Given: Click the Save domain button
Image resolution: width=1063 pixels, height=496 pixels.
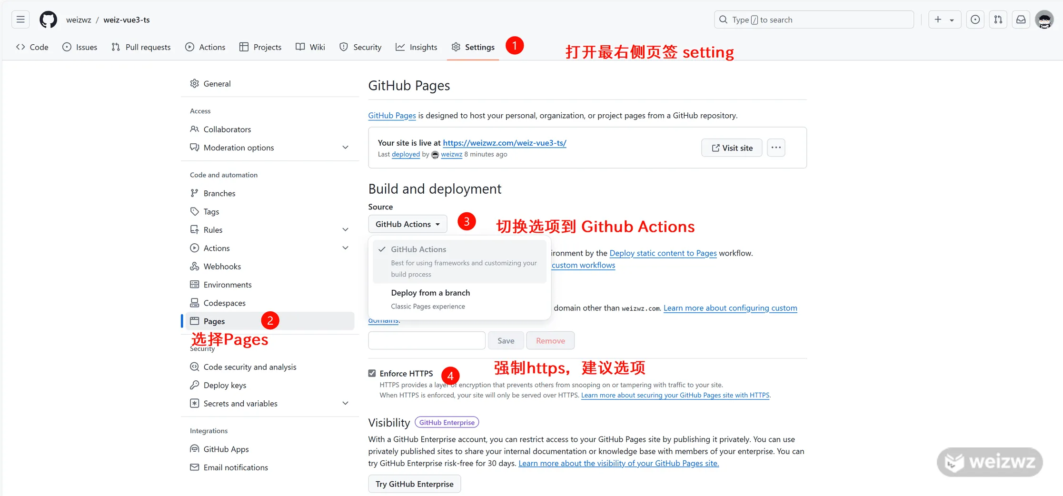Looking at the screenshot, I should (x=506, y=340).
